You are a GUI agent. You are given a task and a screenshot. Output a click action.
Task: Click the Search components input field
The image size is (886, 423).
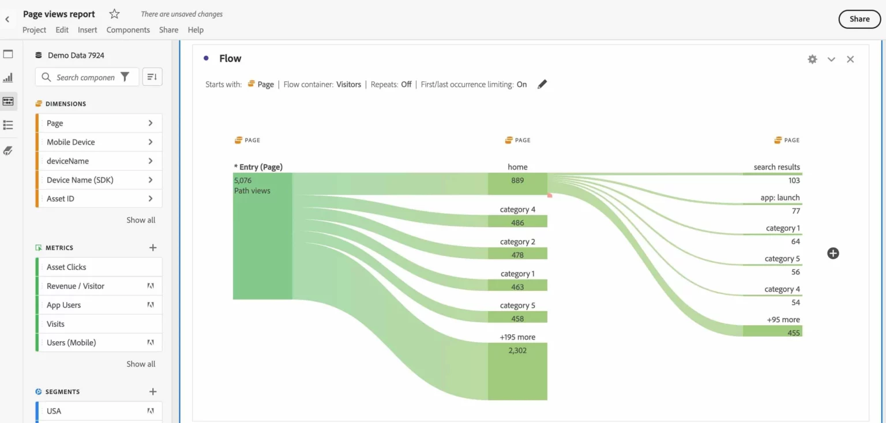tap(85, 77)
